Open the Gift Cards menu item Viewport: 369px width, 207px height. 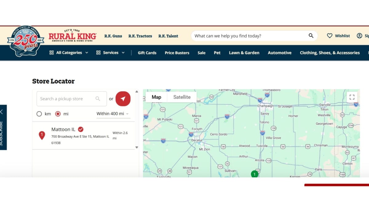point(147,53)
